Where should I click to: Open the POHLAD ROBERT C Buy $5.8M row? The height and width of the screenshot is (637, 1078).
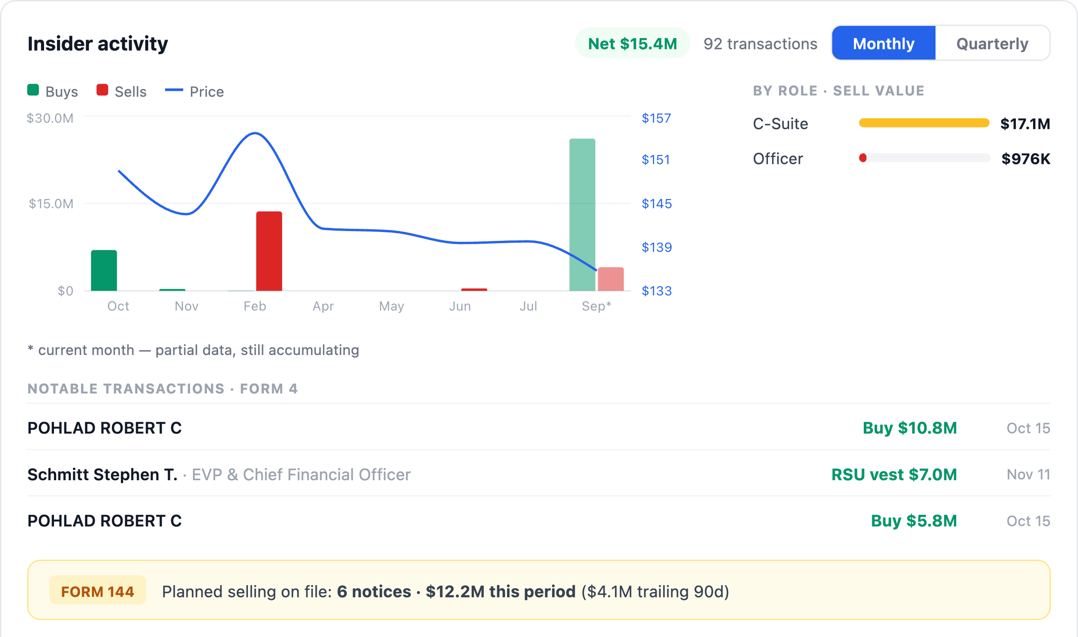tap(539, 521)
